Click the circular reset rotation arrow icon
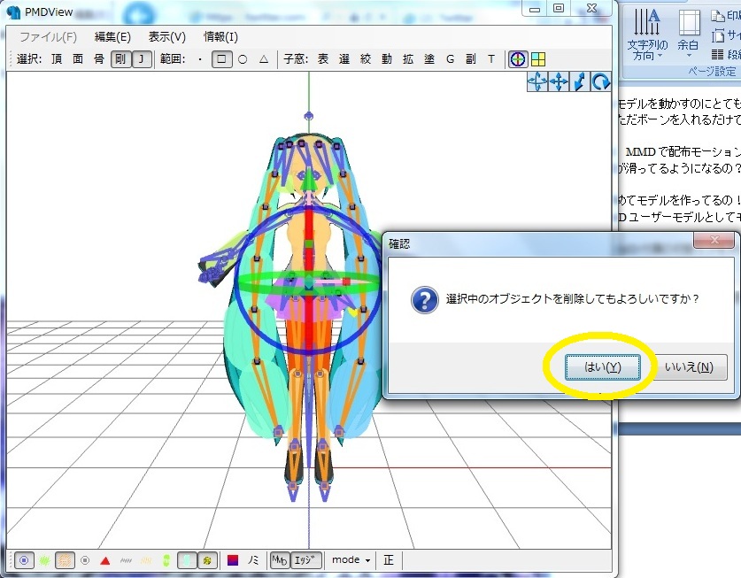The width and height of the screenshot is (741, 578). coord(600,82)
